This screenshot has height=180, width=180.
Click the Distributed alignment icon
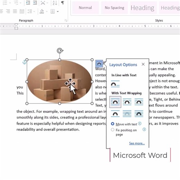pos(22,11)
